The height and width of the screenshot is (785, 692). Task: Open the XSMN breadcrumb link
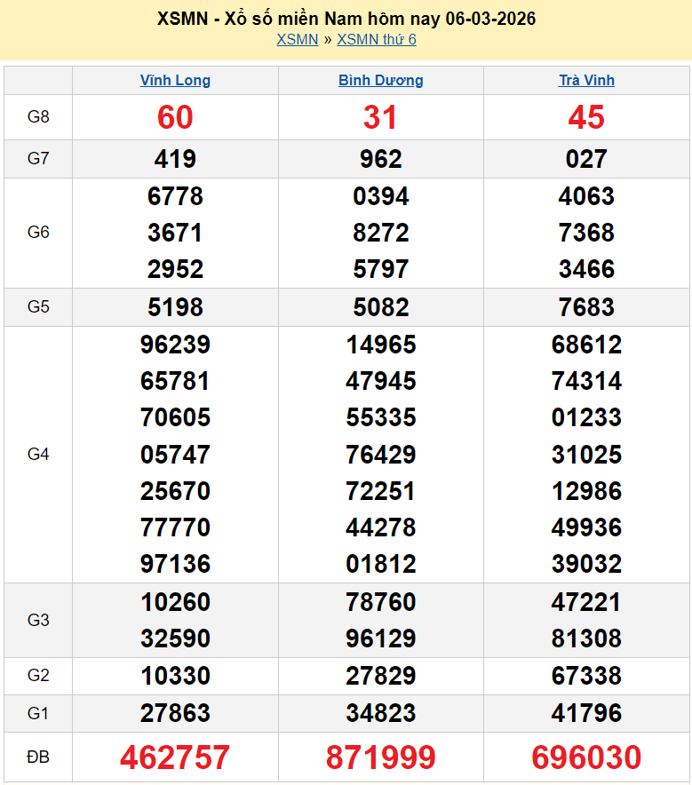click(x=297, y=39)
